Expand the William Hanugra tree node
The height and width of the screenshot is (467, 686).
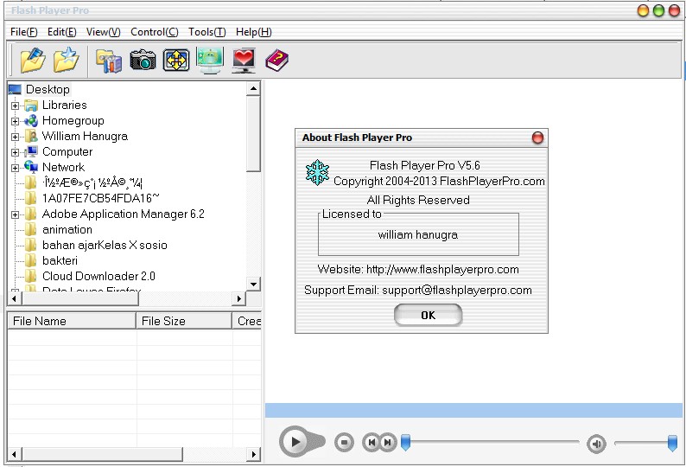tap(16, 137)
